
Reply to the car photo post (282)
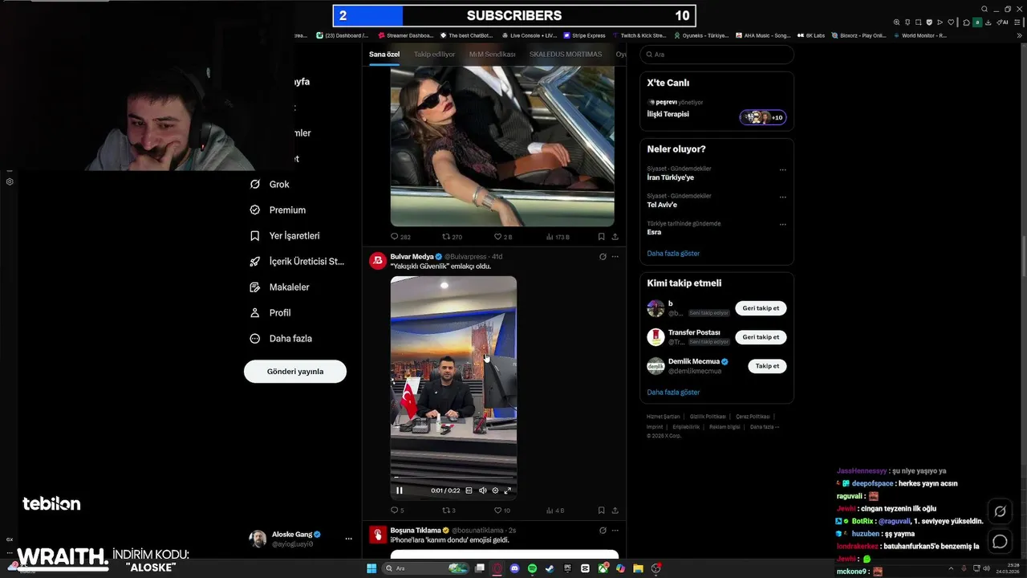tap(400, 237)
